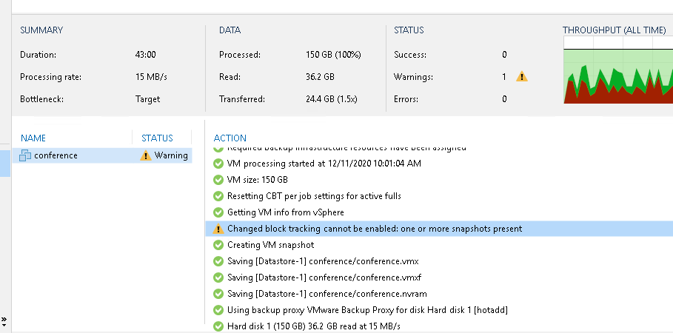
Task: Click green check beside Creating VM snapshot
Action: point(218,245)
